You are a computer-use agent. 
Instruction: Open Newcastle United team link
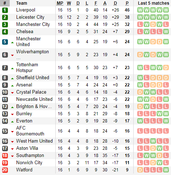pyautogui.click(x=34, y=99)
